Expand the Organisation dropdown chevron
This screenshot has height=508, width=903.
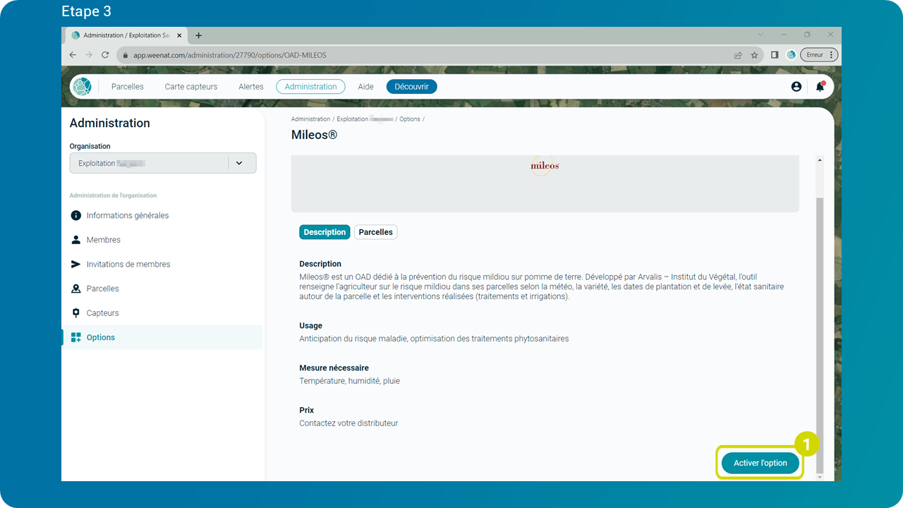(x=239, y=163)
